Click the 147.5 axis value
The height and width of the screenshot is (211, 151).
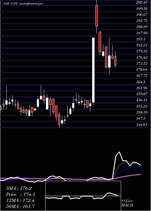coord(141,118)
